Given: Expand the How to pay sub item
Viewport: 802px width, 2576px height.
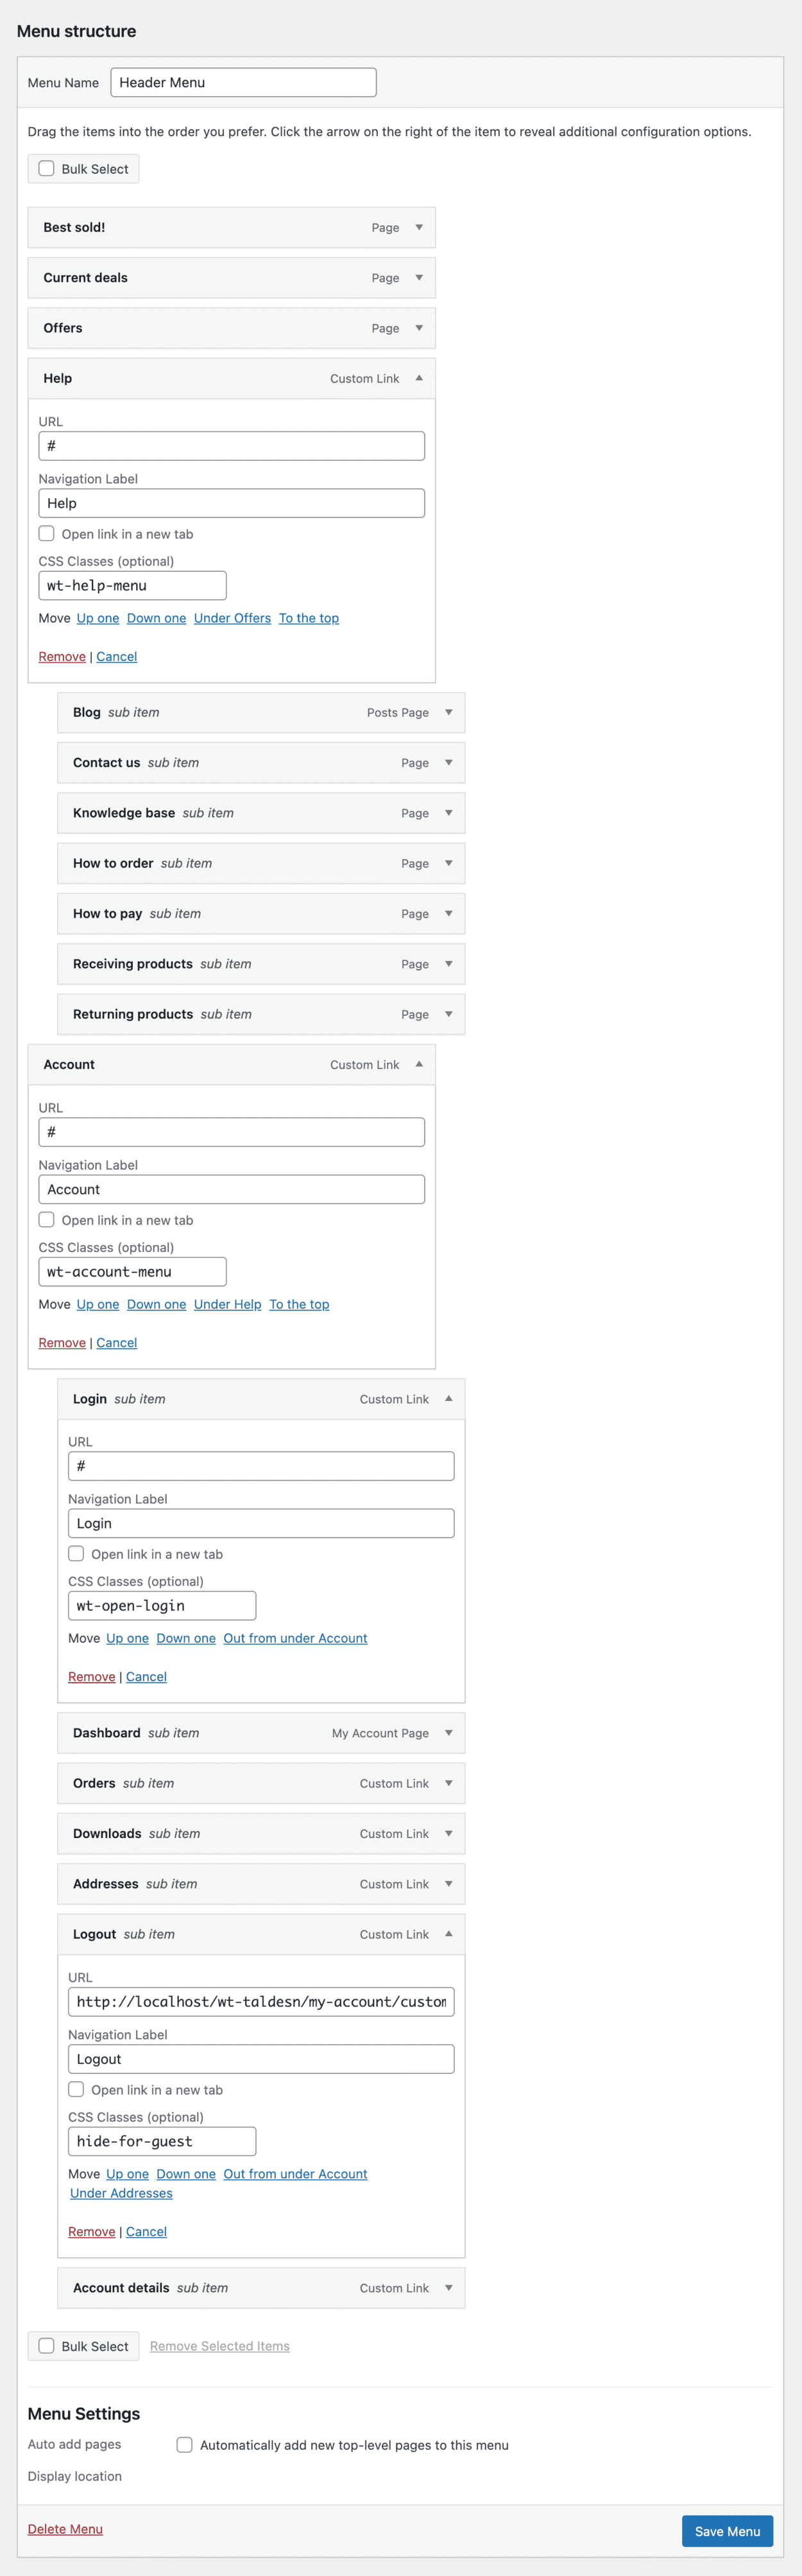Looking at the screenshot, I should click(448, 913).
